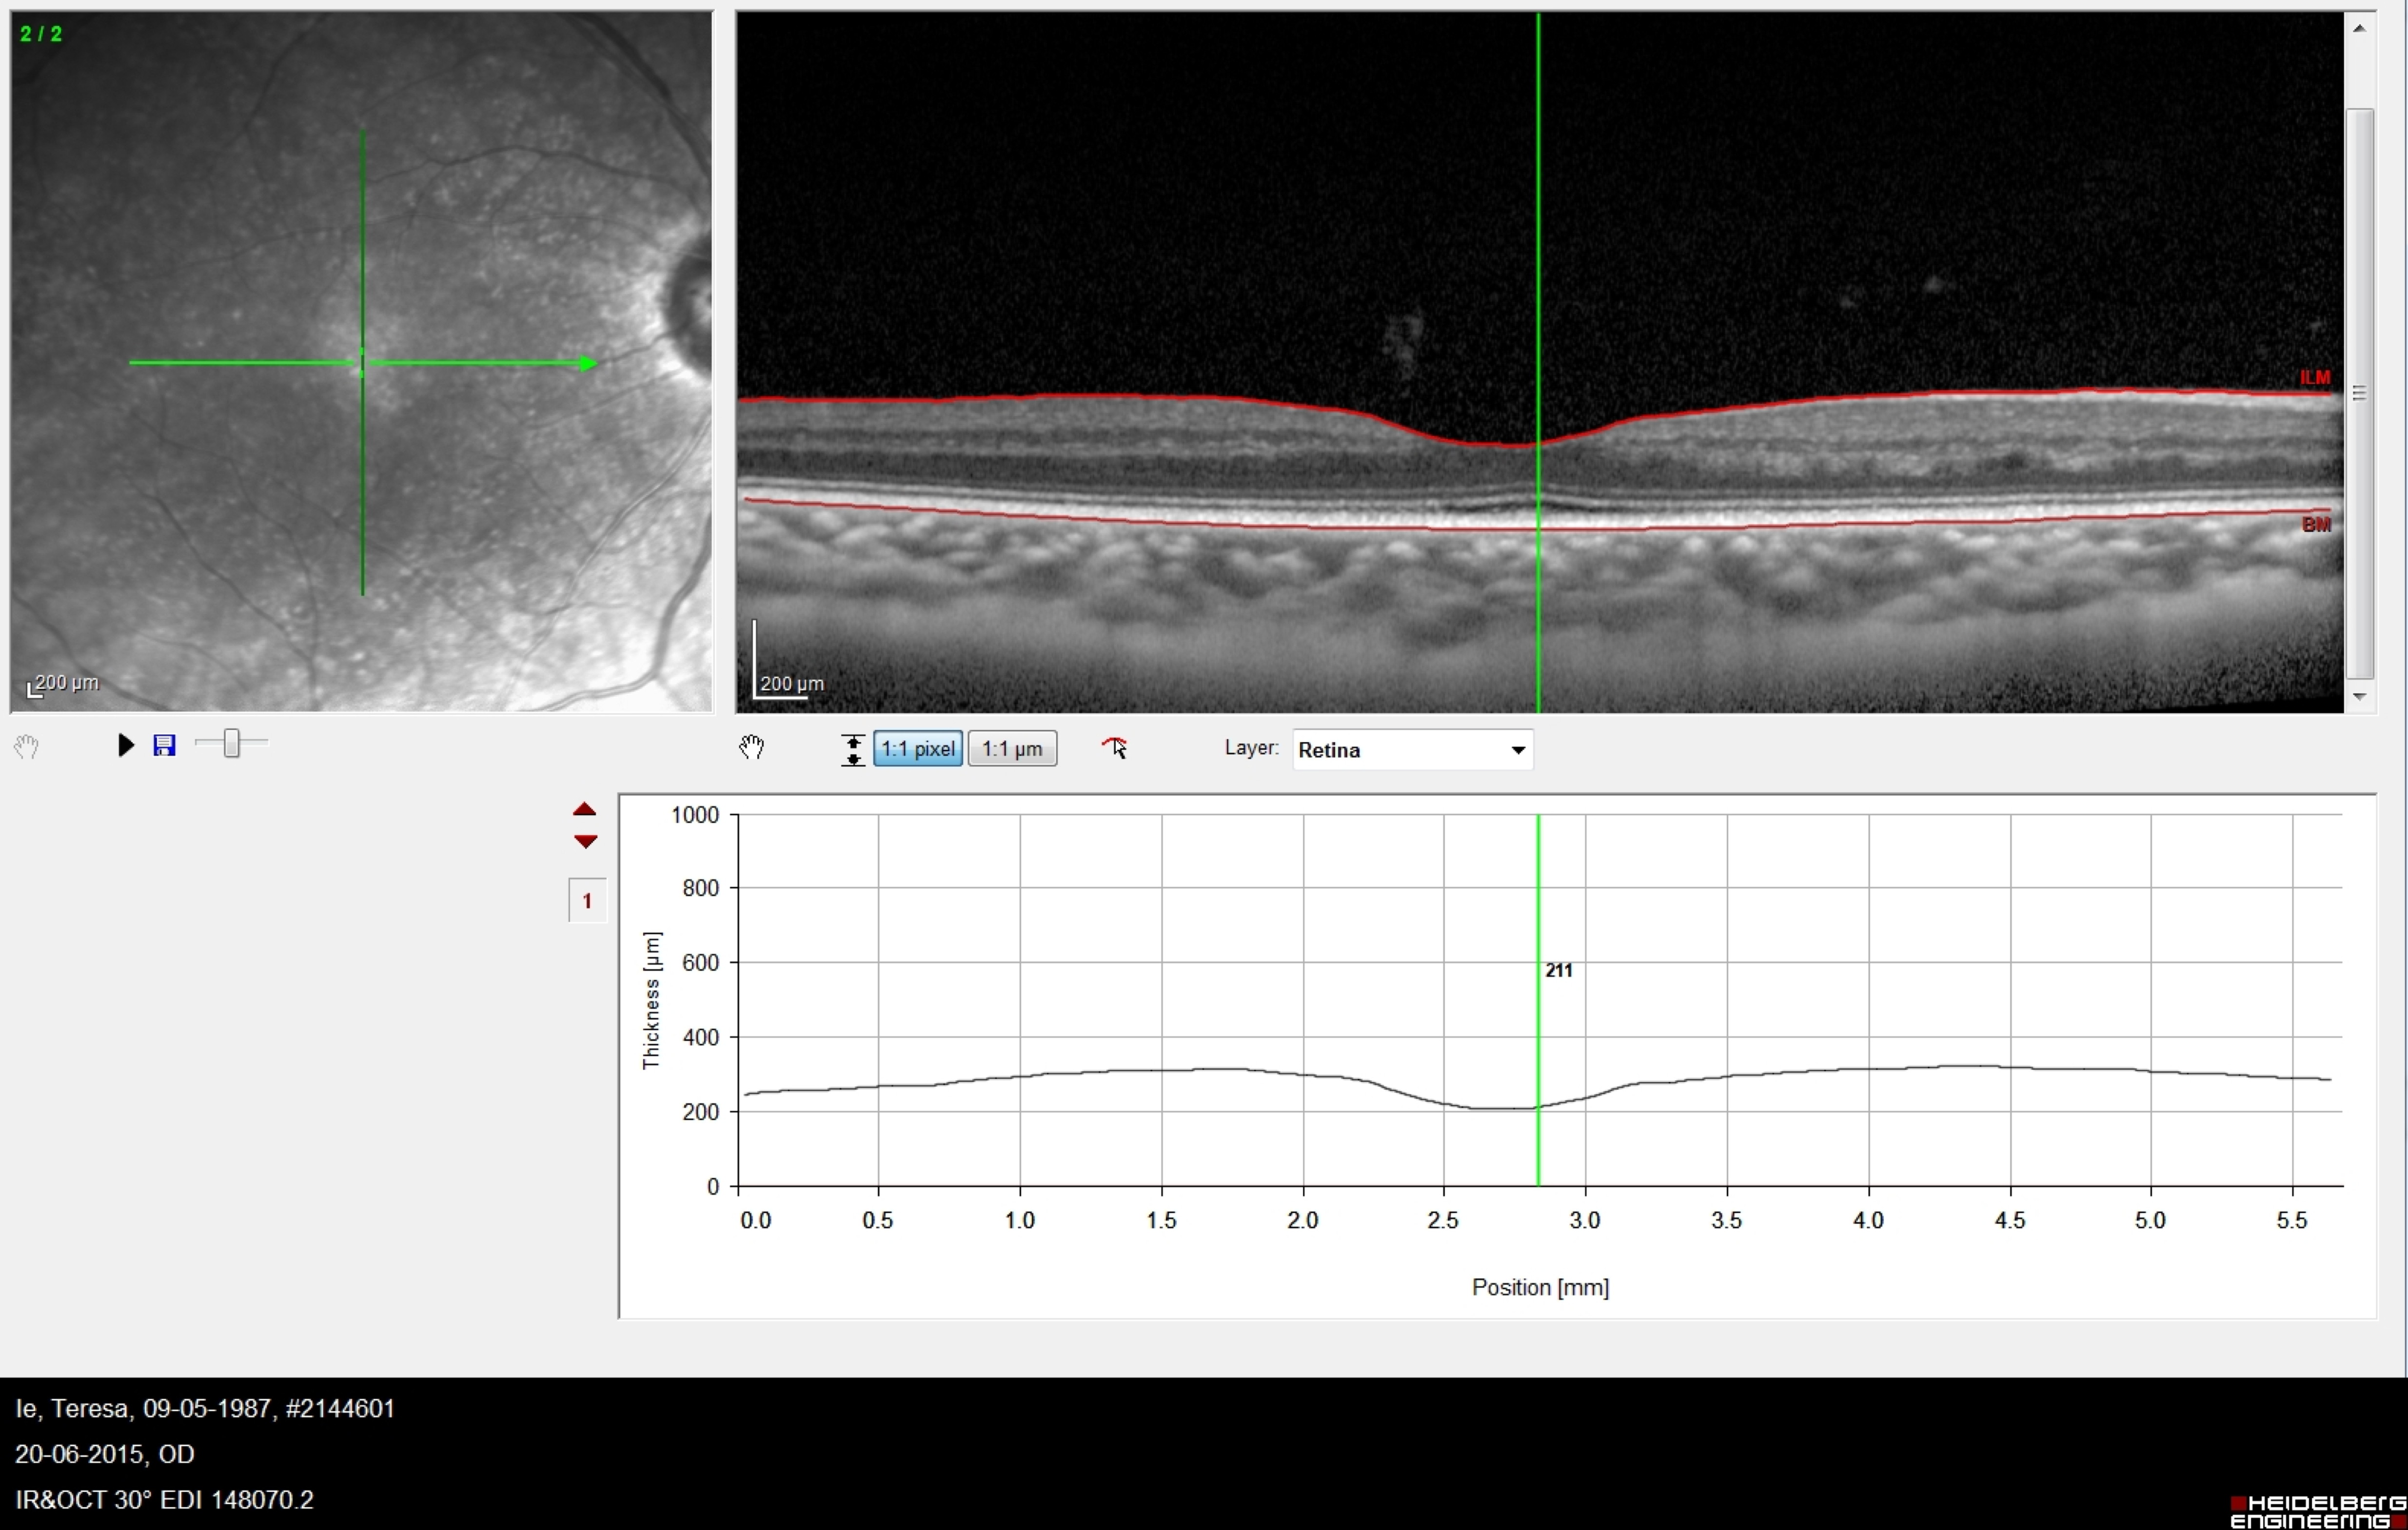Click the grayed hand tool under fundus image
Viewport: 2408px width, 1530px height.
pos(27,746)
